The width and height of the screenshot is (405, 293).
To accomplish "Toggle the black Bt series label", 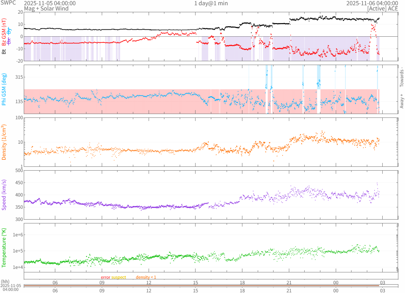I will point(4,51).
